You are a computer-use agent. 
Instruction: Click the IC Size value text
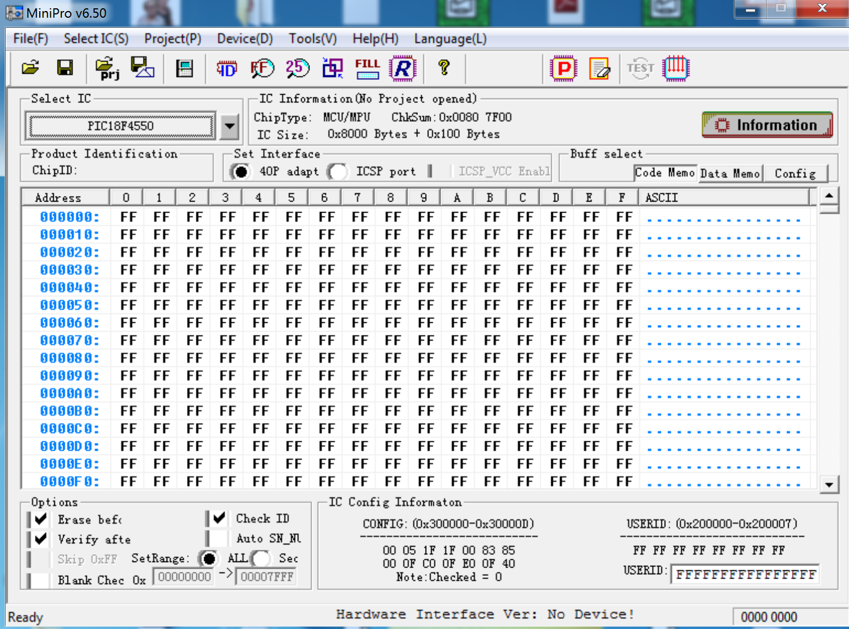(413, 134)
